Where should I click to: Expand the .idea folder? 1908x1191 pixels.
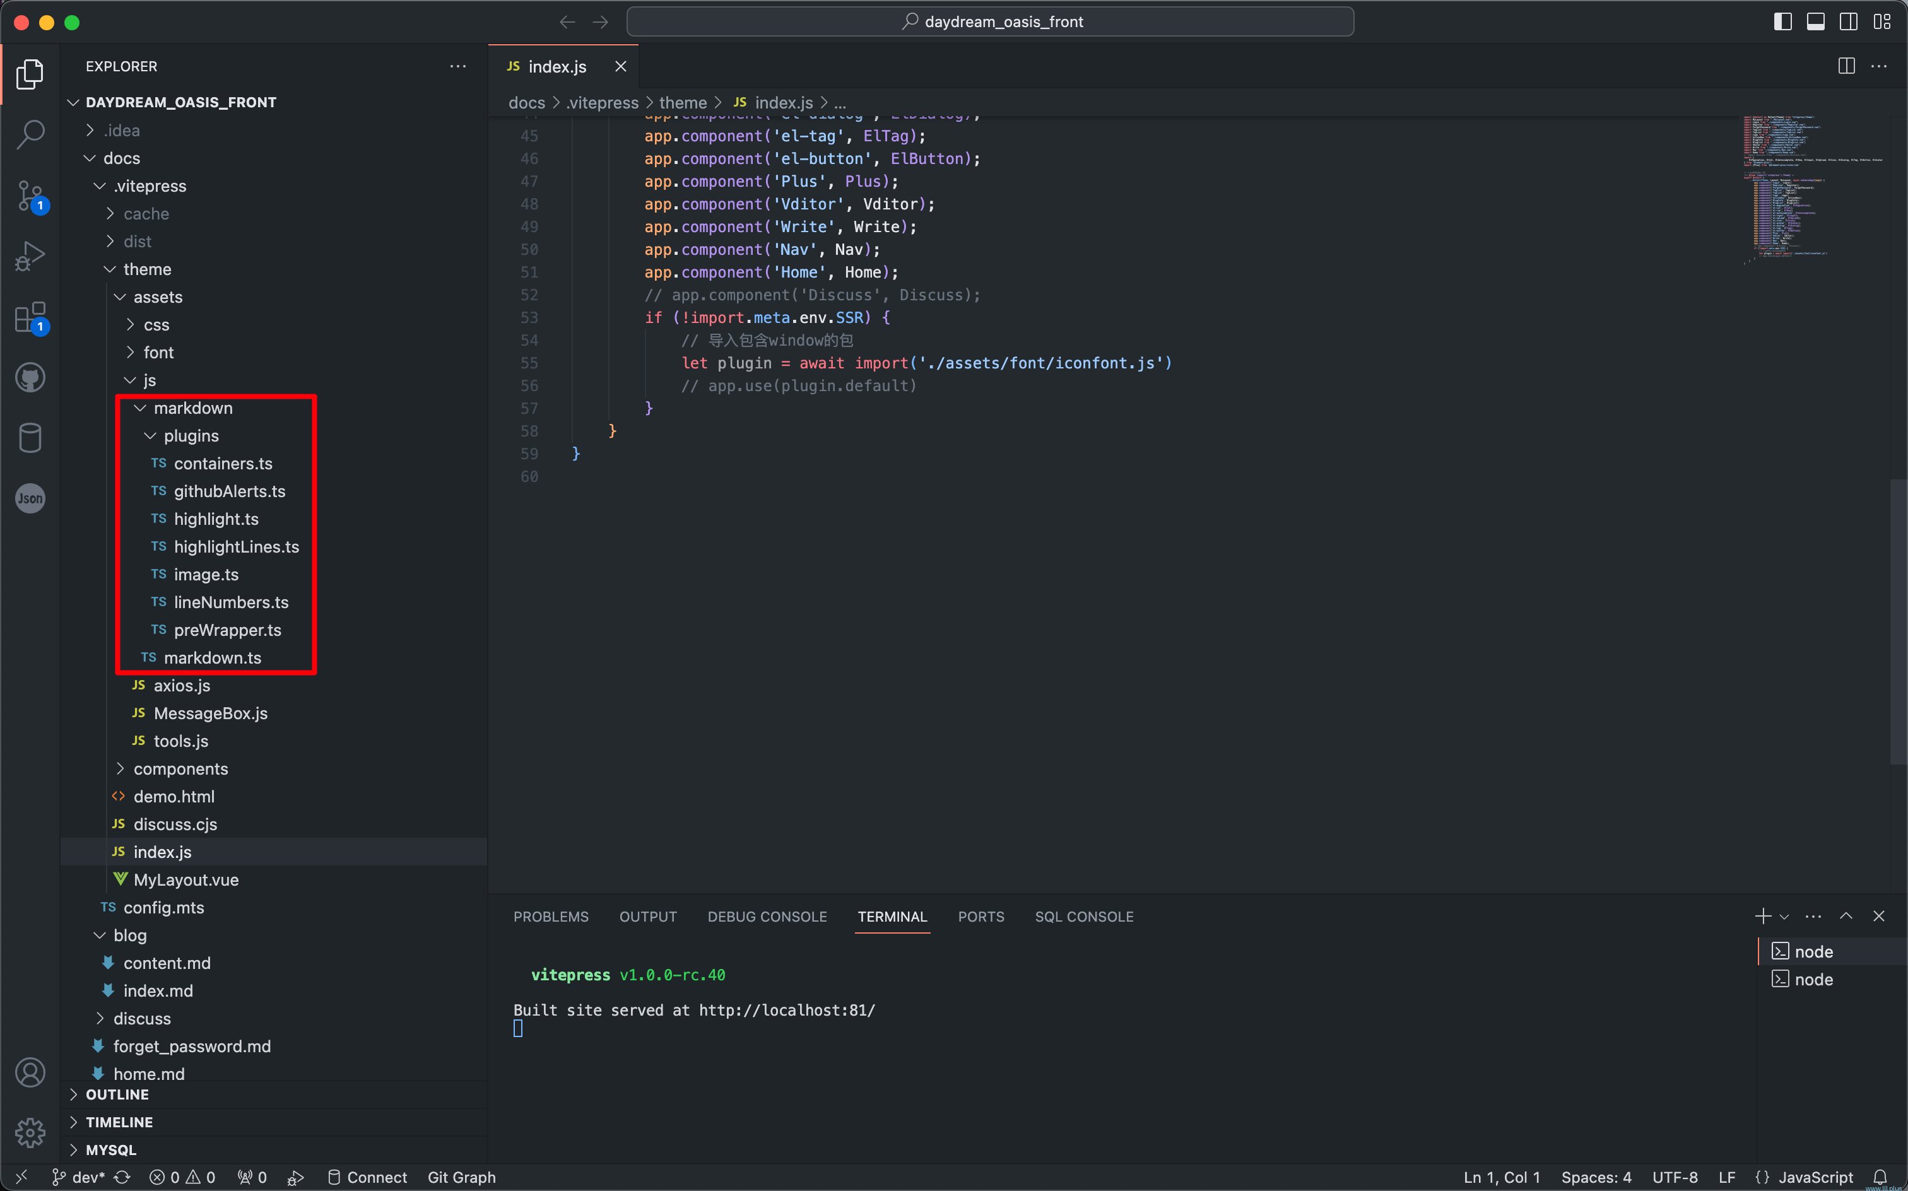click(273, 130)
